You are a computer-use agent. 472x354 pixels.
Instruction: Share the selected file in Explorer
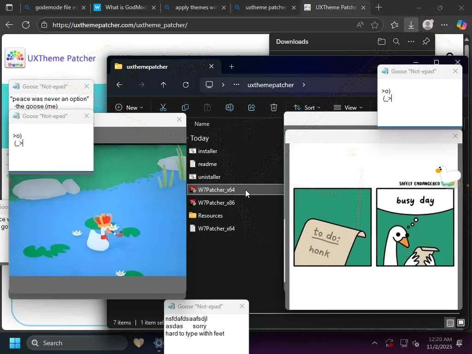(x=252, y=107)
